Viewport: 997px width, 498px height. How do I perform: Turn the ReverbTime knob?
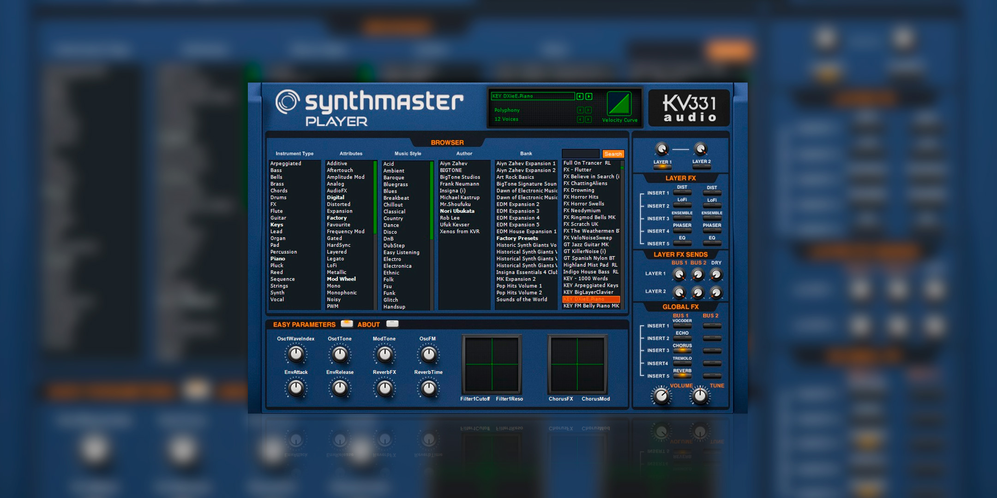[x=428, y=388]
